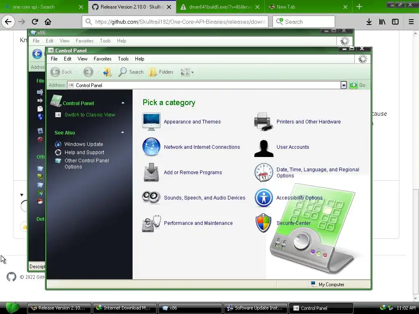Image resolution: width=419 pixels, height=314 pixels.
Task: Click the Date, Time clock icon
Action: coord(264,173)
